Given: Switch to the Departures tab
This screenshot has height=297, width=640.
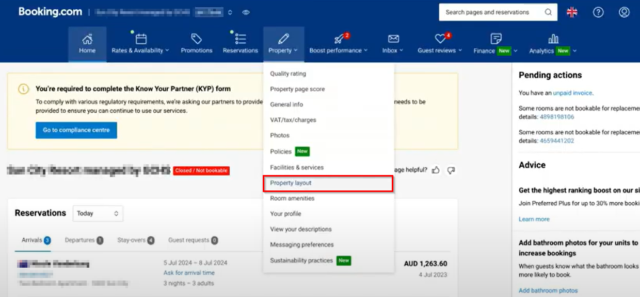Looking at the screenshot, I should 84,240.
